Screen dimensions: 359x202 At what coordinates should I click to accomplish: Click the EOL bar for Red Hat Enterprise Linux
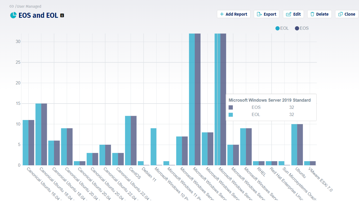click(269, 163)
